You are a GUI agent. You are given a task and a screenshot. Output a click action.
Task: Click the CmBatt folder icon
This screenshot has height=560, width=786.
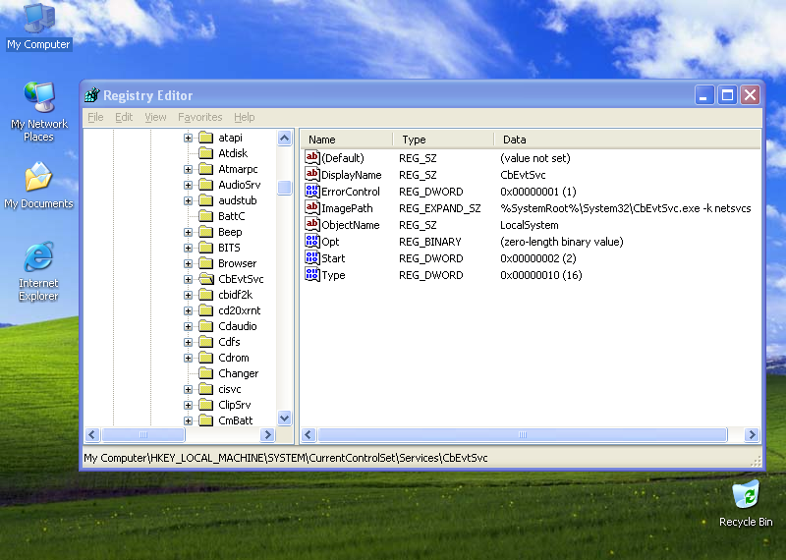206,420
